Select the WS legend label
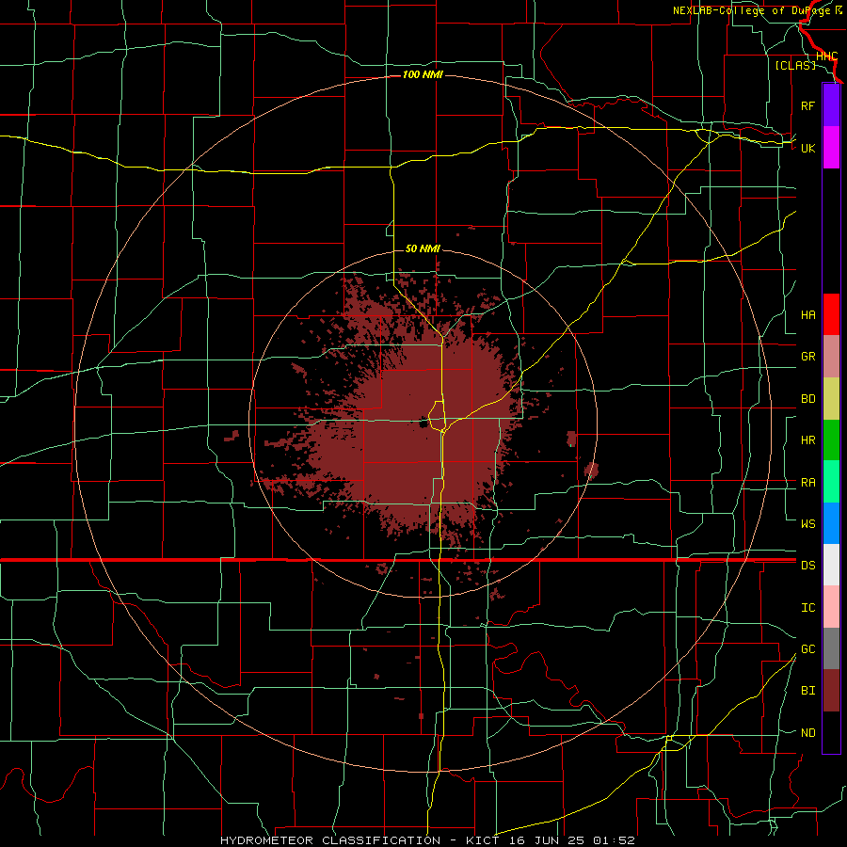 [808, 524]
